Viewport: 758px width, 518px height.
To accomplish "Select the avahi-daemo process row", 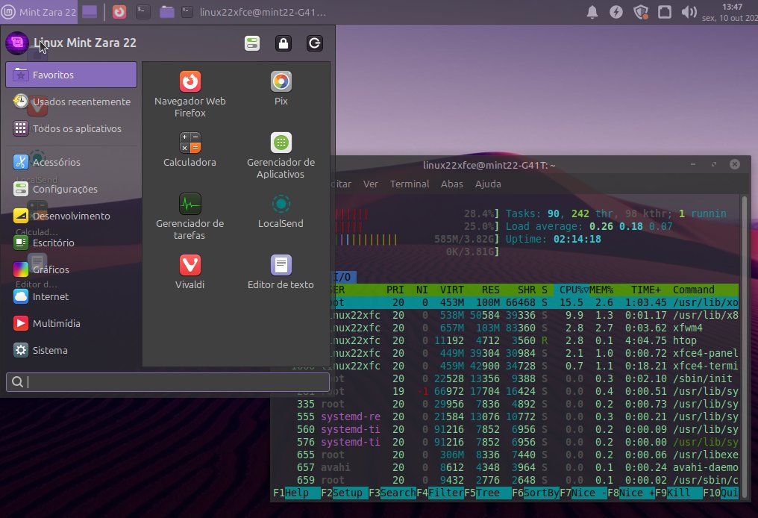I will pyautogui.click(x=506, y=467).
